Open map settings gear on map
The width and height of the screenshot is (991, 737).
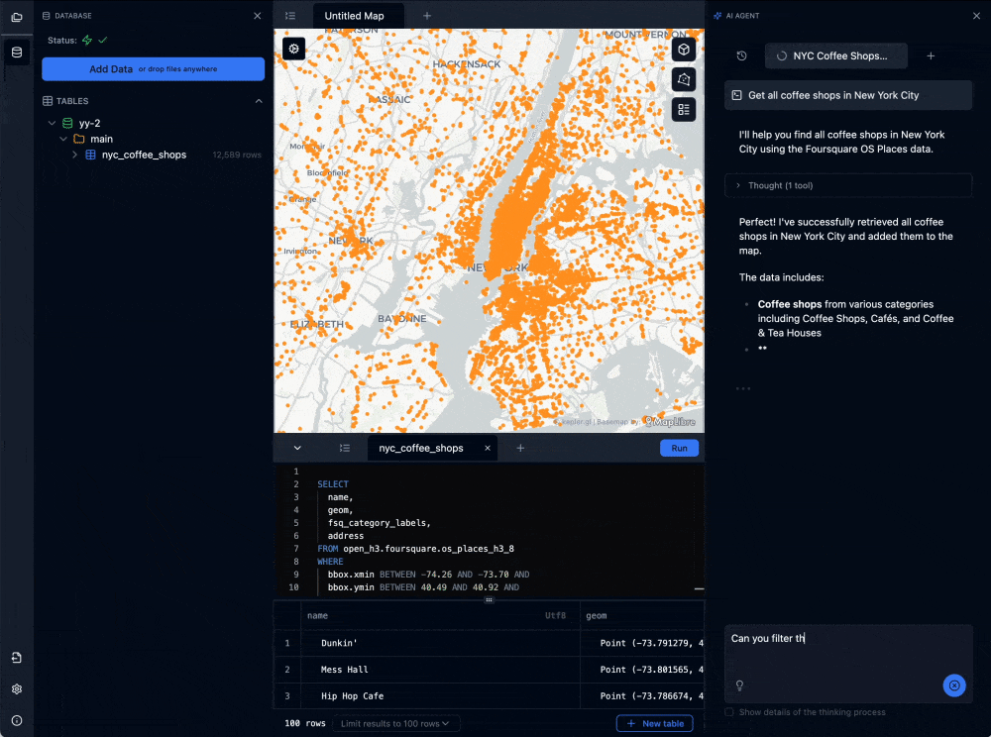(x=294, y=49)
